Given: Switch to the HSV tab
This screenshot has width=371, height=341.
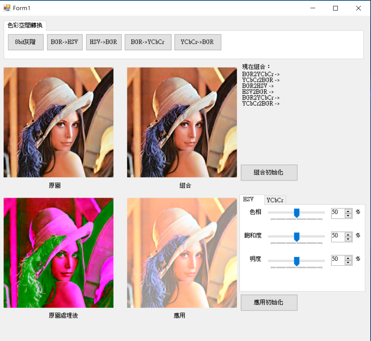Looking at the screenshot, I should coord(252,200).
